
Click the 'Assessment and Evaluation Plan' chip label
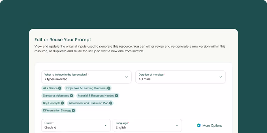[x=89, y=103]
